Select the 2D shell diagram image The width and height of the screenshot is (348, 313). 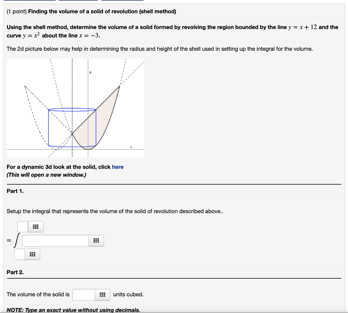click(75, 108)
